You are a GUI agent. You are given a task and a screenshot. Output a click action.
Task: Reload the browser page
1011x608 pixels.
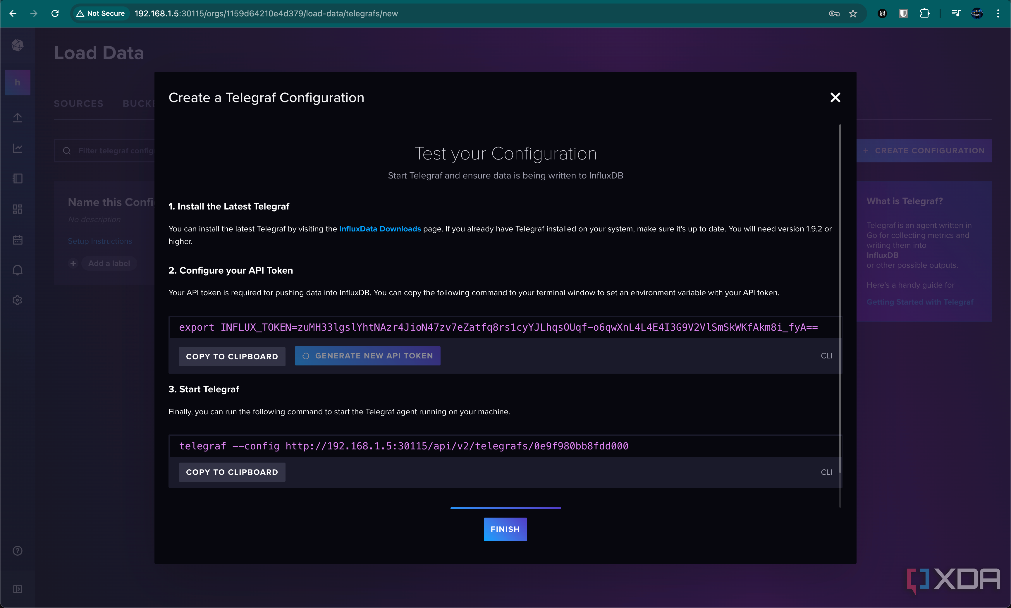point(55,13)
